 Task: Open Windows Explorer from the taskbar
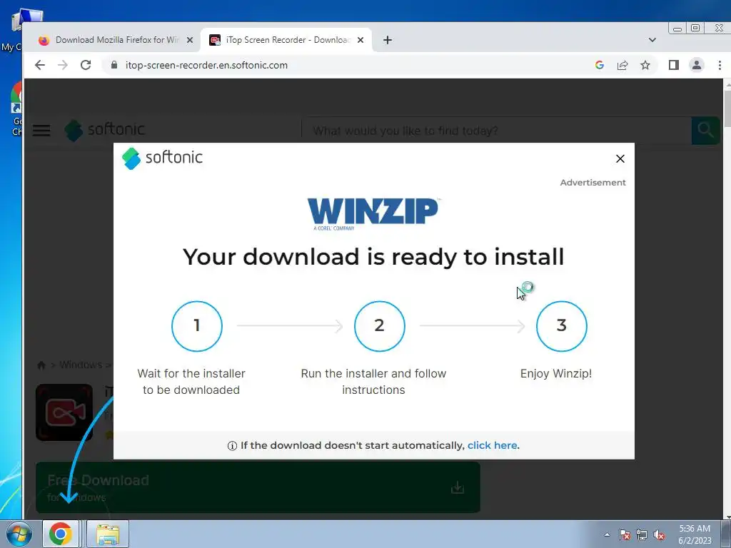coord(108,534)
